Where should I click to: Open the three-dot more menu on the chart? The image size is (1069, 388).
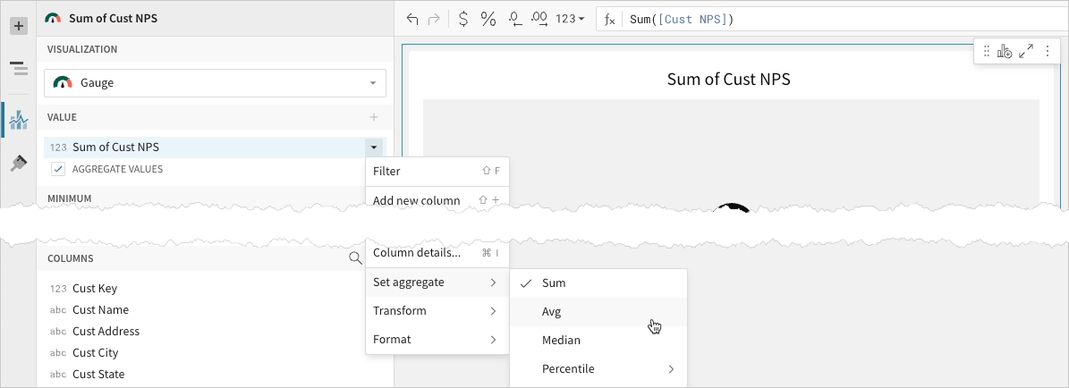(1047, 52)
